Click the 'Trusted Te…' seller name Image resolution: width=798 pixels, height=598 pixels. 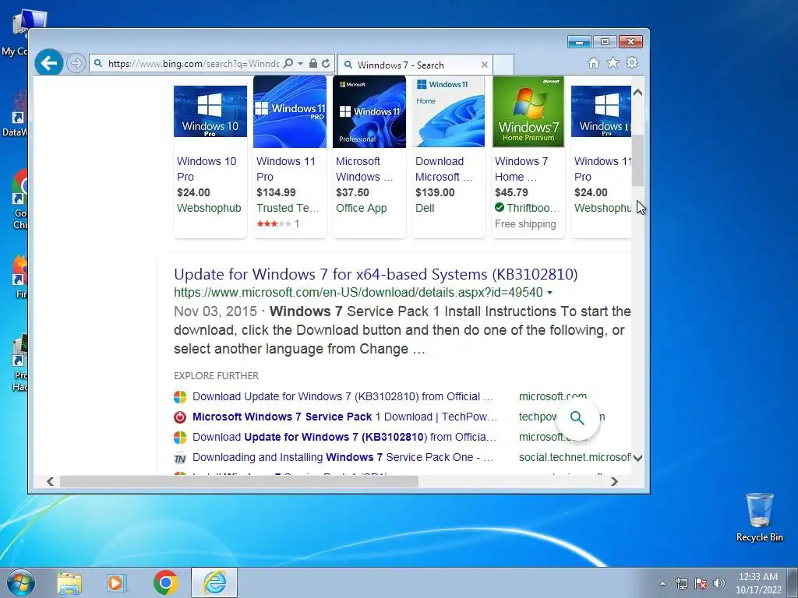click(x=288, y=208)
